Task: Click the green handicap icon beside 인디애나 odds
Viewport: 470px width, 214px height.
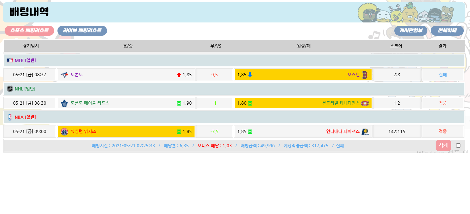Action: (250, 132)
